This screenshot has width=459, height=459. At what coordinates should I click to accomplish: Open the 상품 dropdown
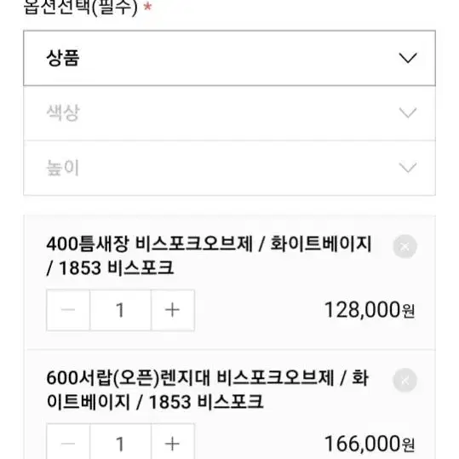point(229,58)
